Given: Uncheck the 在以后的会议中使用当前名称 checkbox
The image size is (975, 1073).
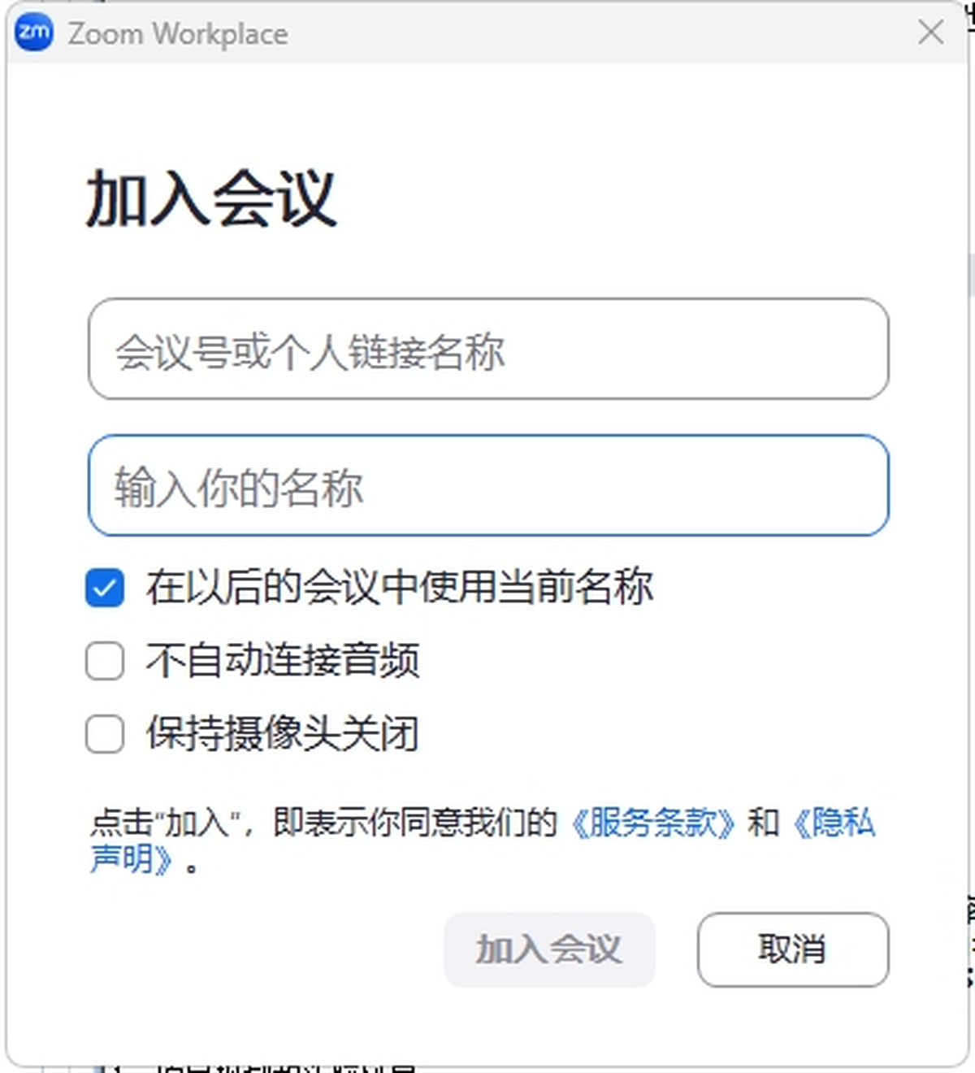Looking at the screenshot, I should (105, 588).
